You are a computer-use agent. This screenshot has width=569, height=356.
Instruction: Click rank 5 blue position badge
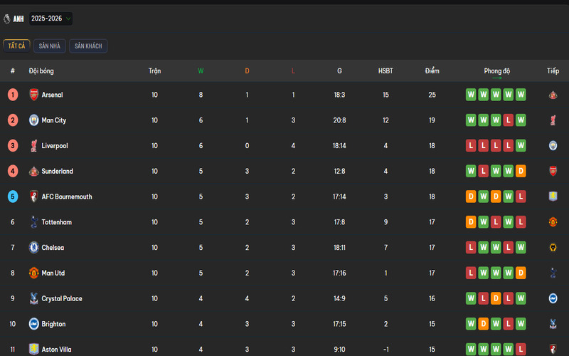coord(13,197)
